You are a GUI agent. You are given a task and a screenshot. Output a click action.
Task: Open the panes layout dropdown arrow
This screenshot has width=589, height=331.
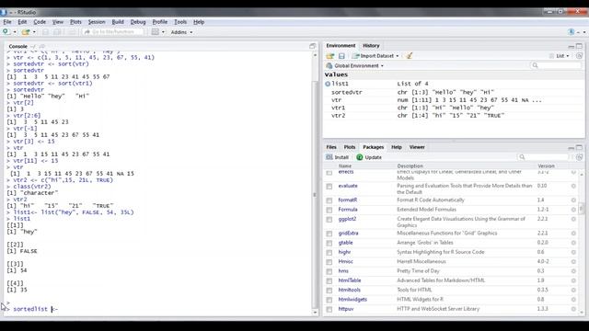pos(163,32)
